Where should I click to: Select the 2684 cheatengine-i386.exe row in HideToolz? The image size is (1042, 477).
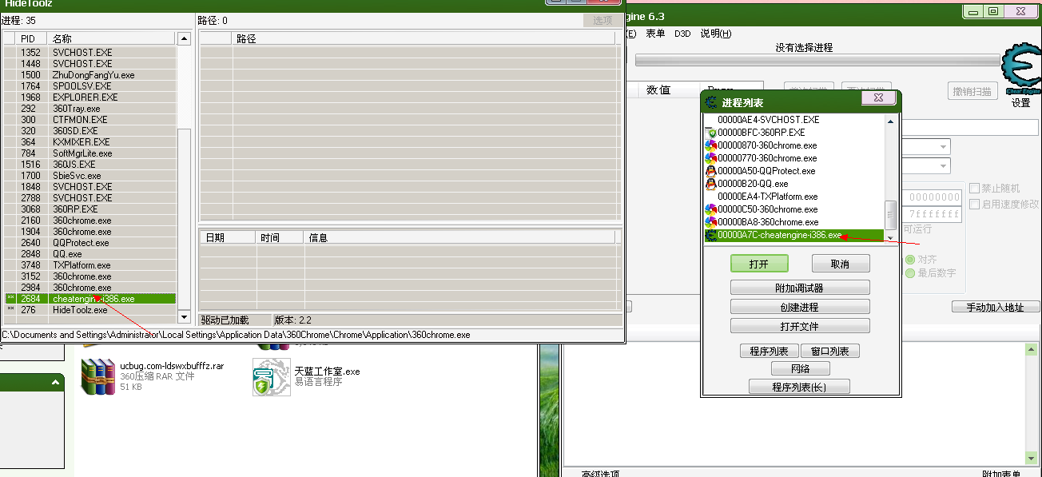(x=89, y=299)
